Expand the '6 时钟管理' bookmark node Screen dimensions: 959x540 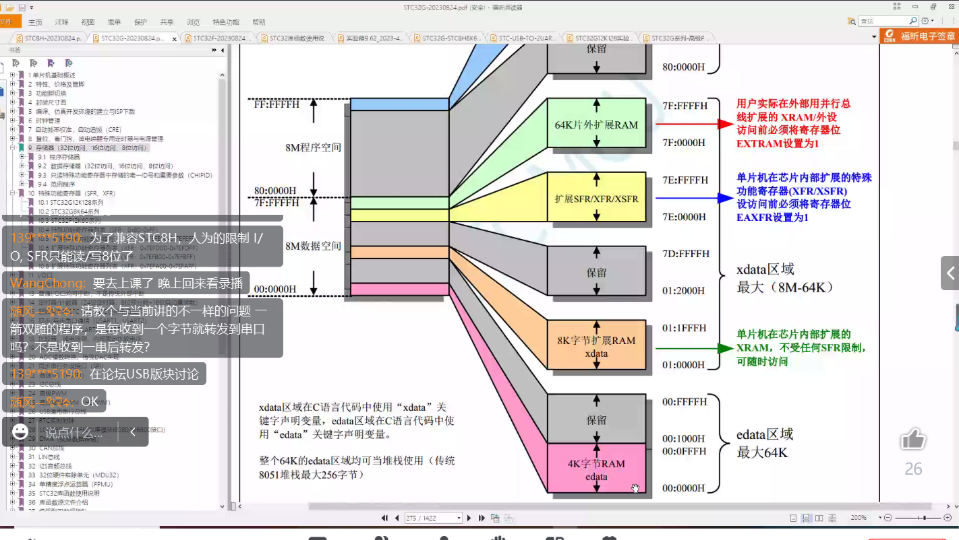(12, 121)
